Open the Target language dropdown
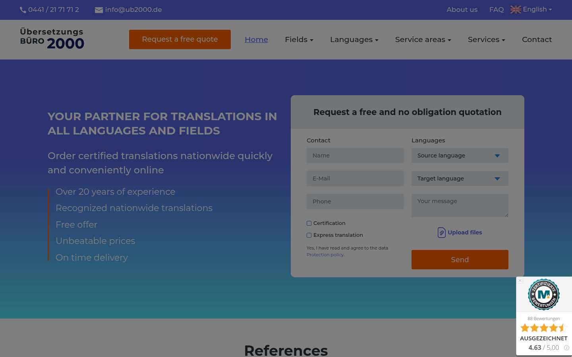 [x=460, y=178]
